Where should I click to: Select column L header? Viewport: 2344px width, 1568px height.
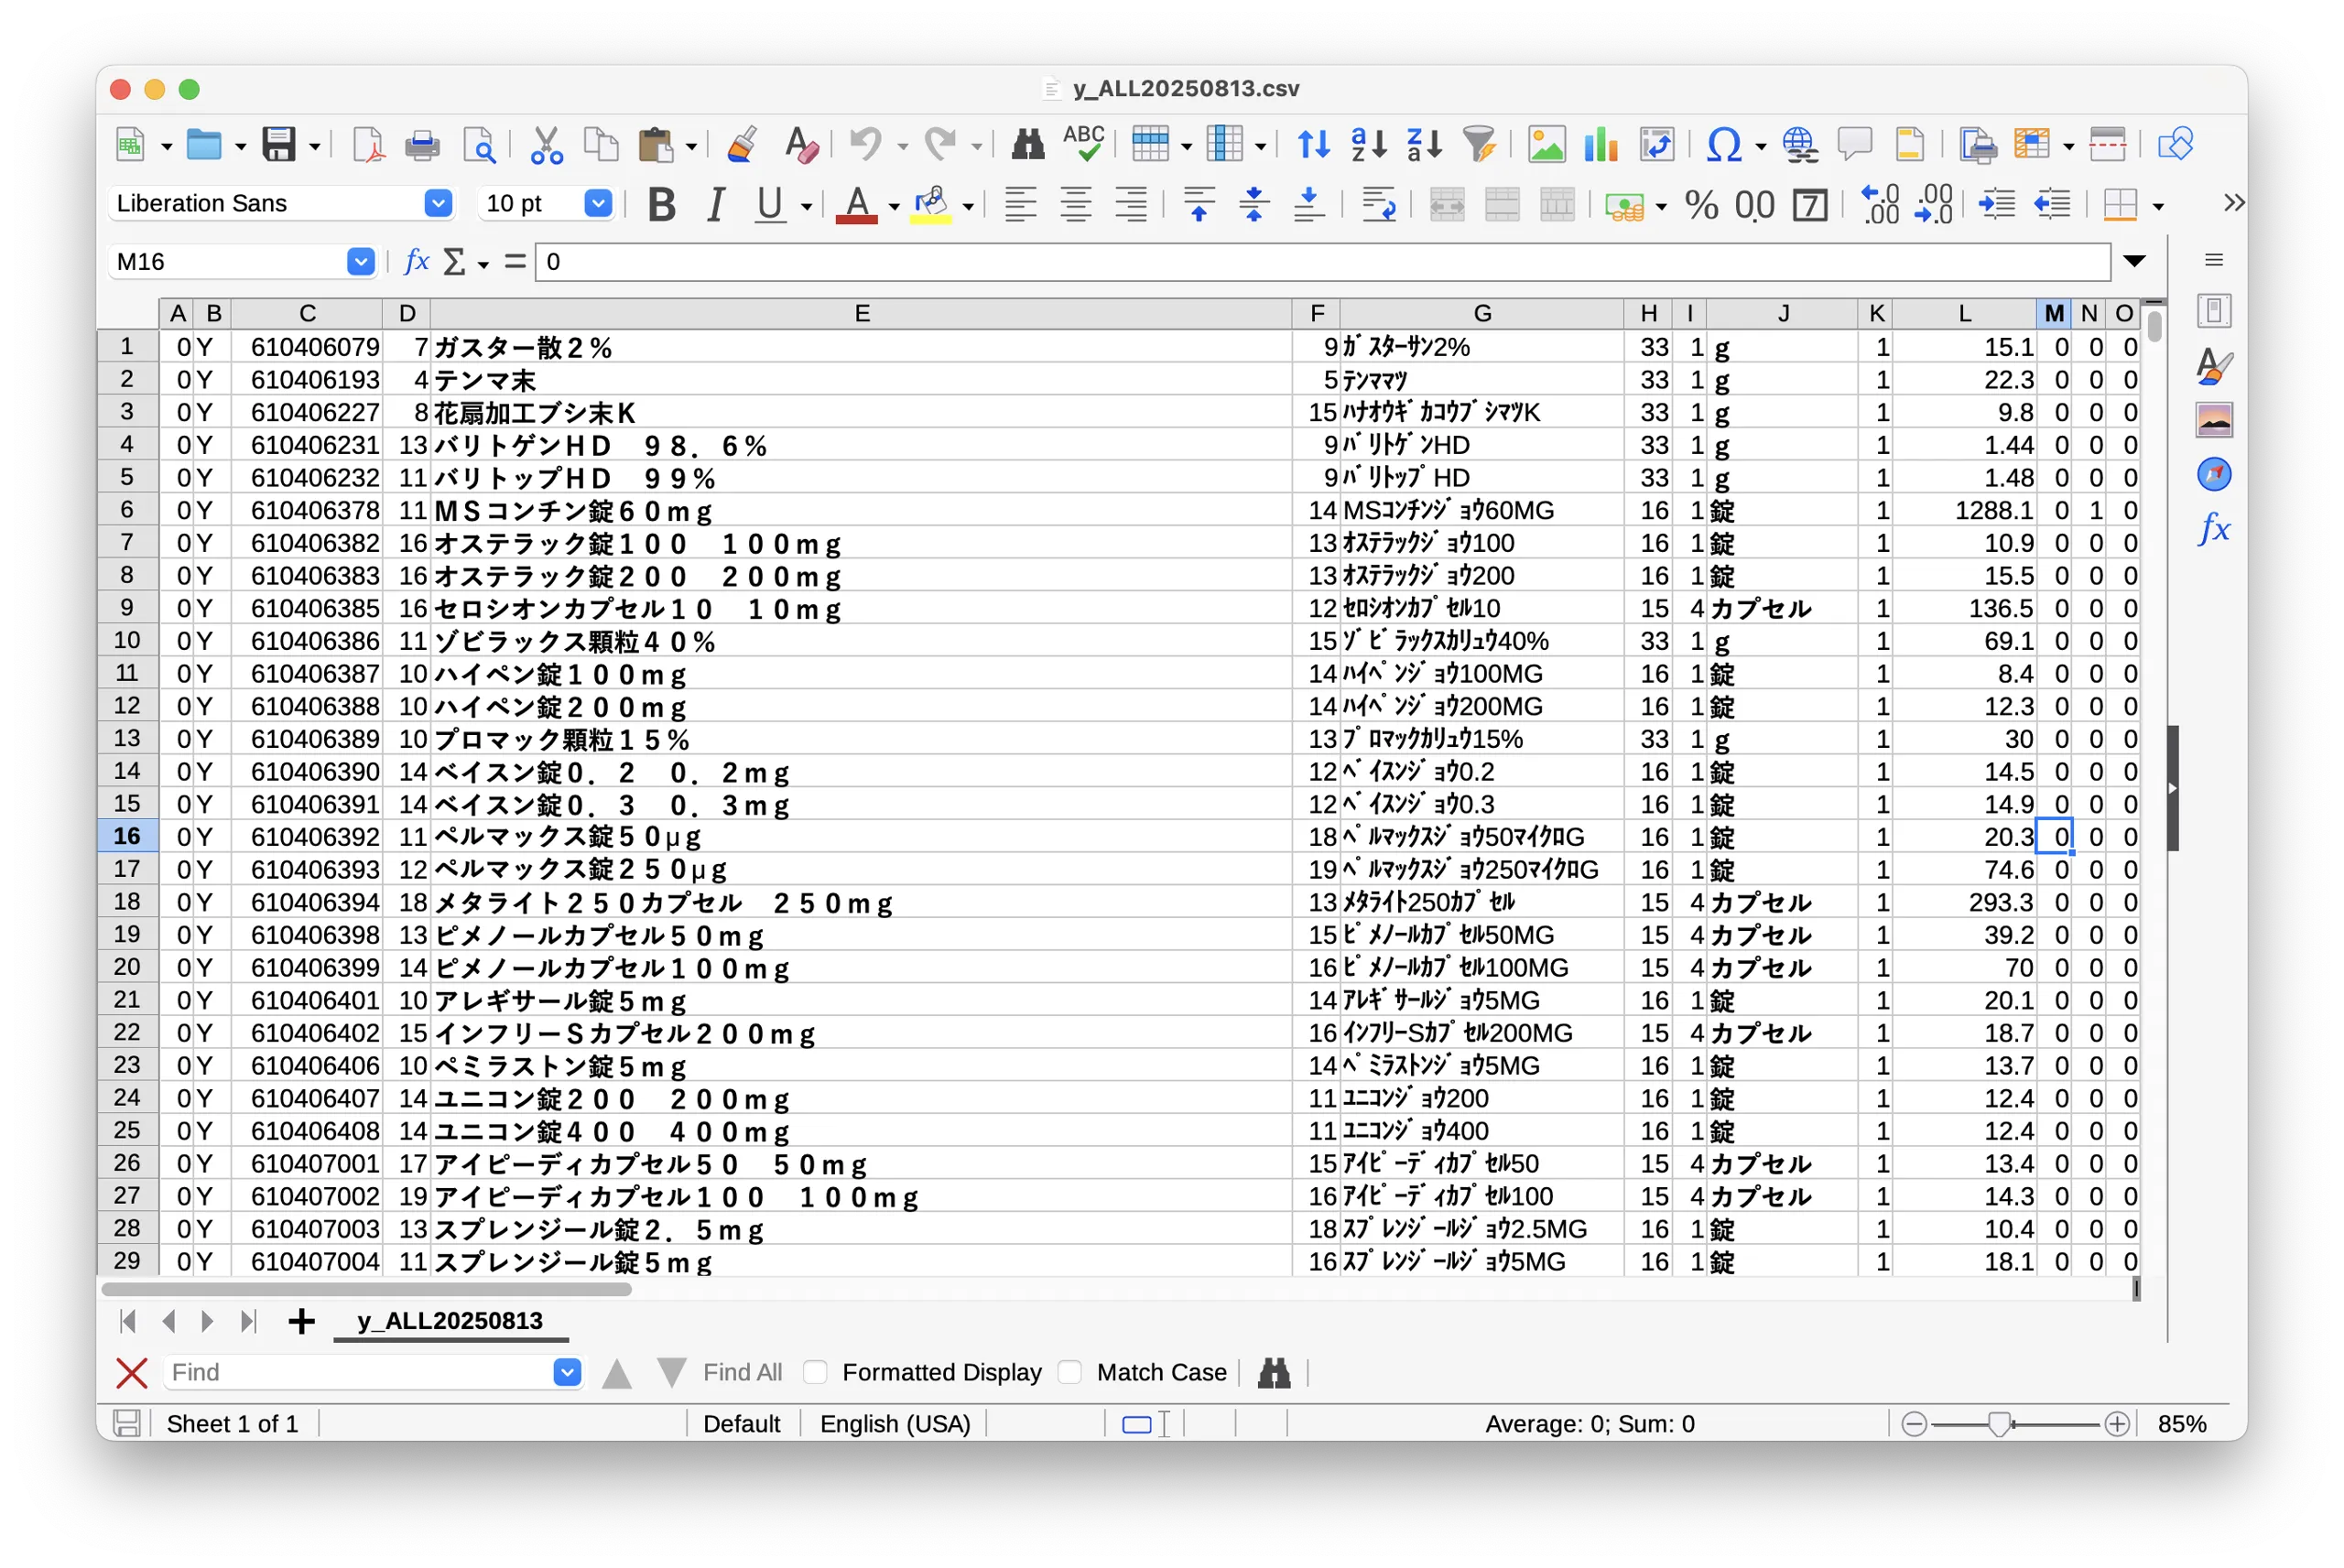pyautogui.click(x=1964, y=314)
